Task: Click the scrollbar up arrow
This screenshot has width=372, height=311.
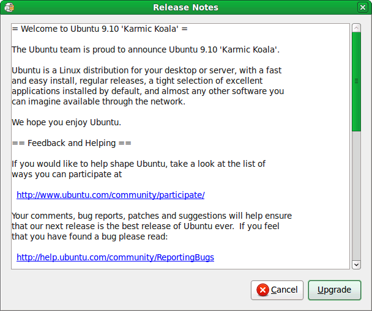Action: pyautogui.click(x=356, y=28)
